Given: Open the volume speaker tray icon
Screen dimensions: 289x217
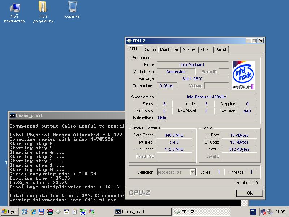Looking at the screenshot, I should coord(269,212).
